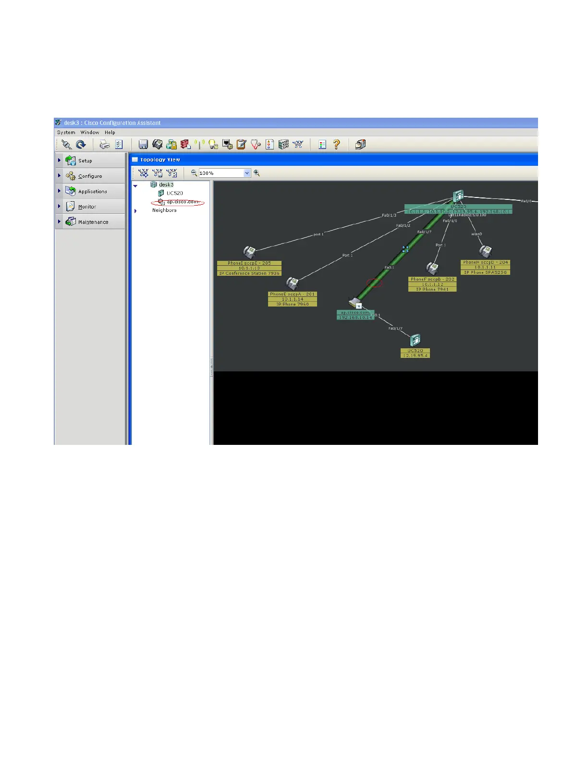Click the 'IP Phone SPA525G' label

coord(485,272)
